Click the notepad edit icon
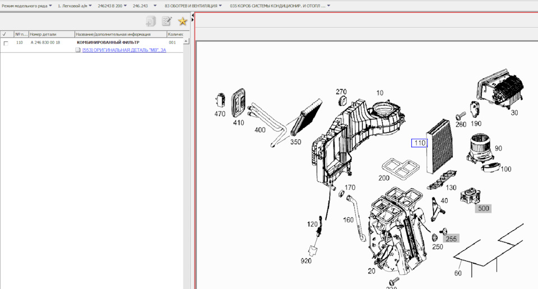Image resolution: width=538 pixels, height=289 pixels. [x=166, y=21]
